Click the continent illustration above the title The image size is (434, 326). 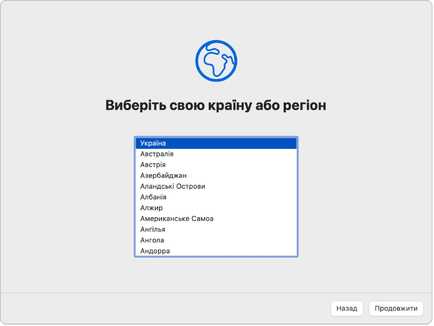[x=217, y=61]
